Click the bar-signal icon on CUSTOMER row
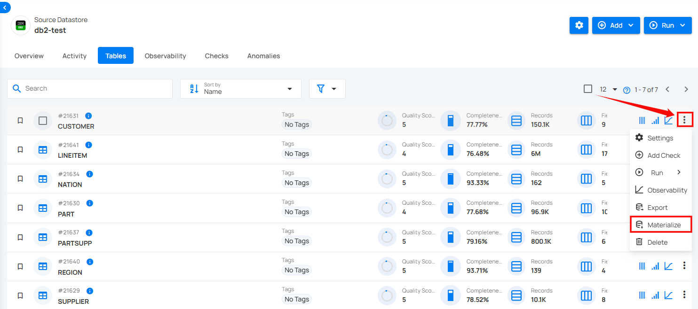 [655, 121]
